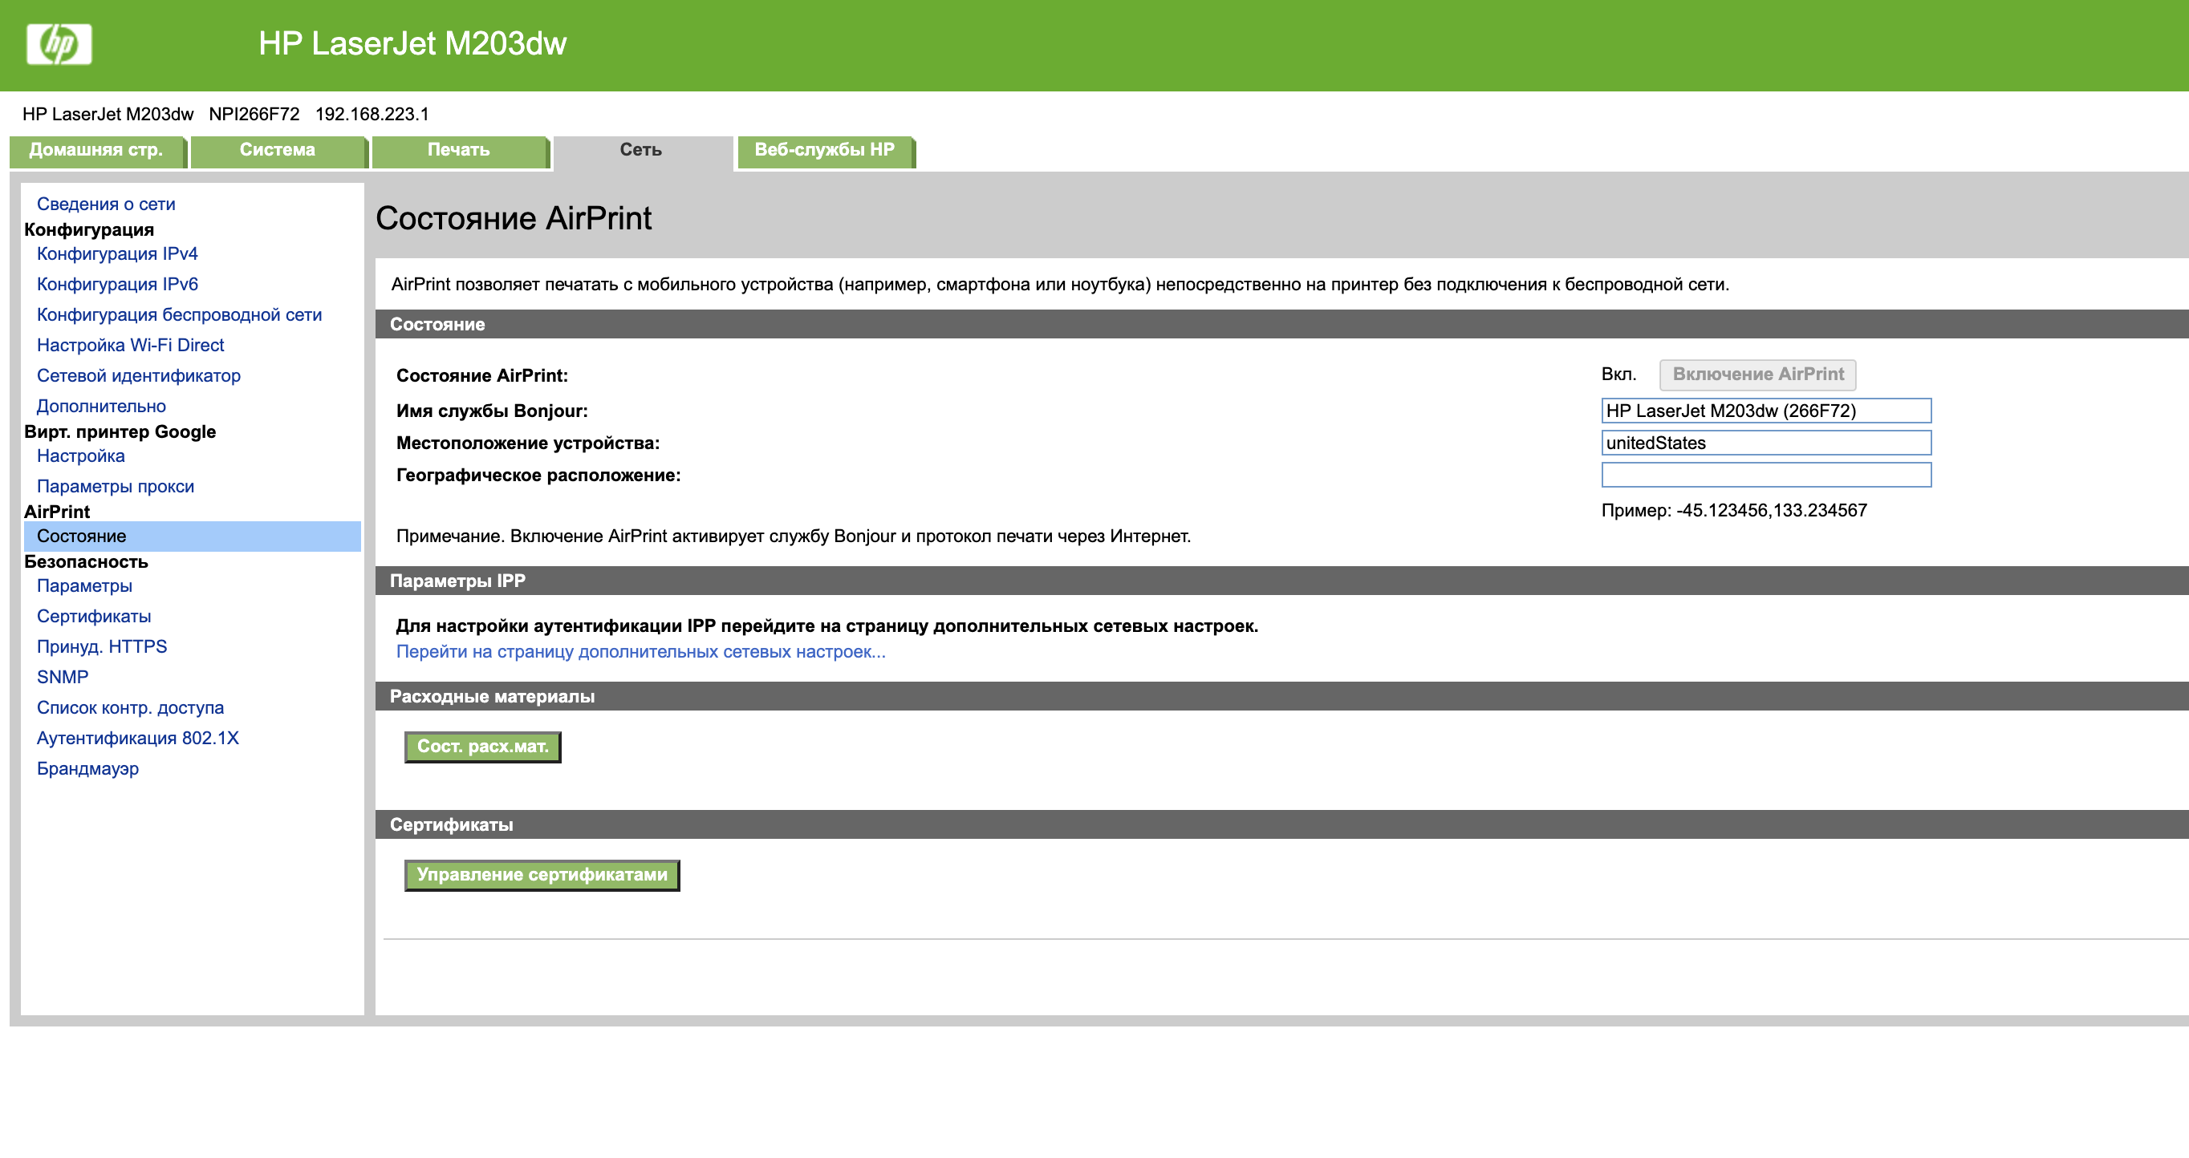Open security Параметры link
The width and height of the screenshot is (2189, 1158).
[84, 585]
